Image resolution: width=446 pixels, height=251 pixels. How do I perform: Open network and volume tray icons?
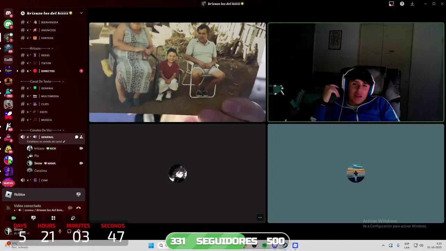coord(418,245)
